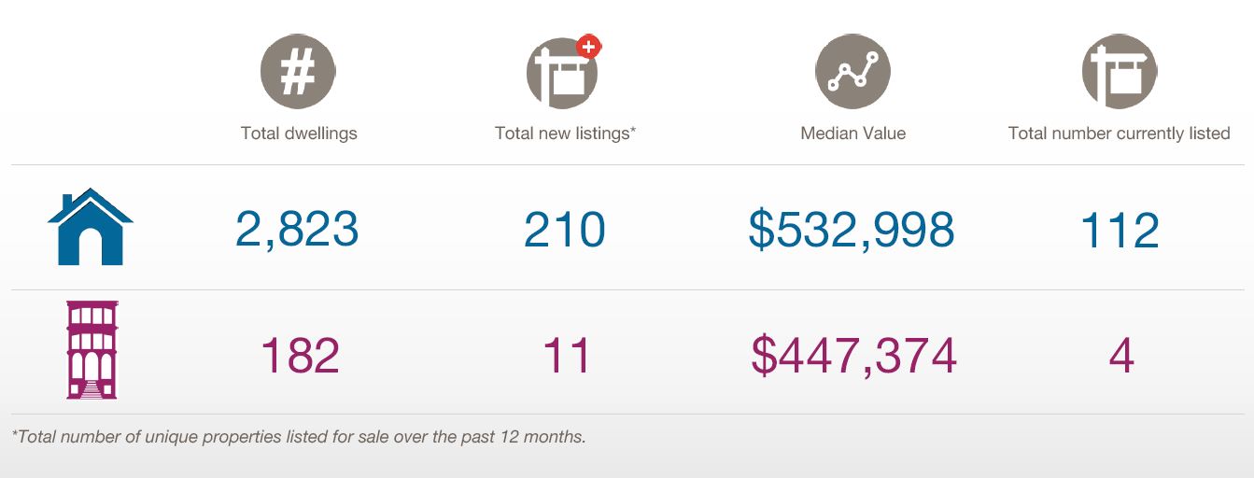Click the footnote about unique properties listed
Screen dimensions: 1254x478
(x=298, y=436)
